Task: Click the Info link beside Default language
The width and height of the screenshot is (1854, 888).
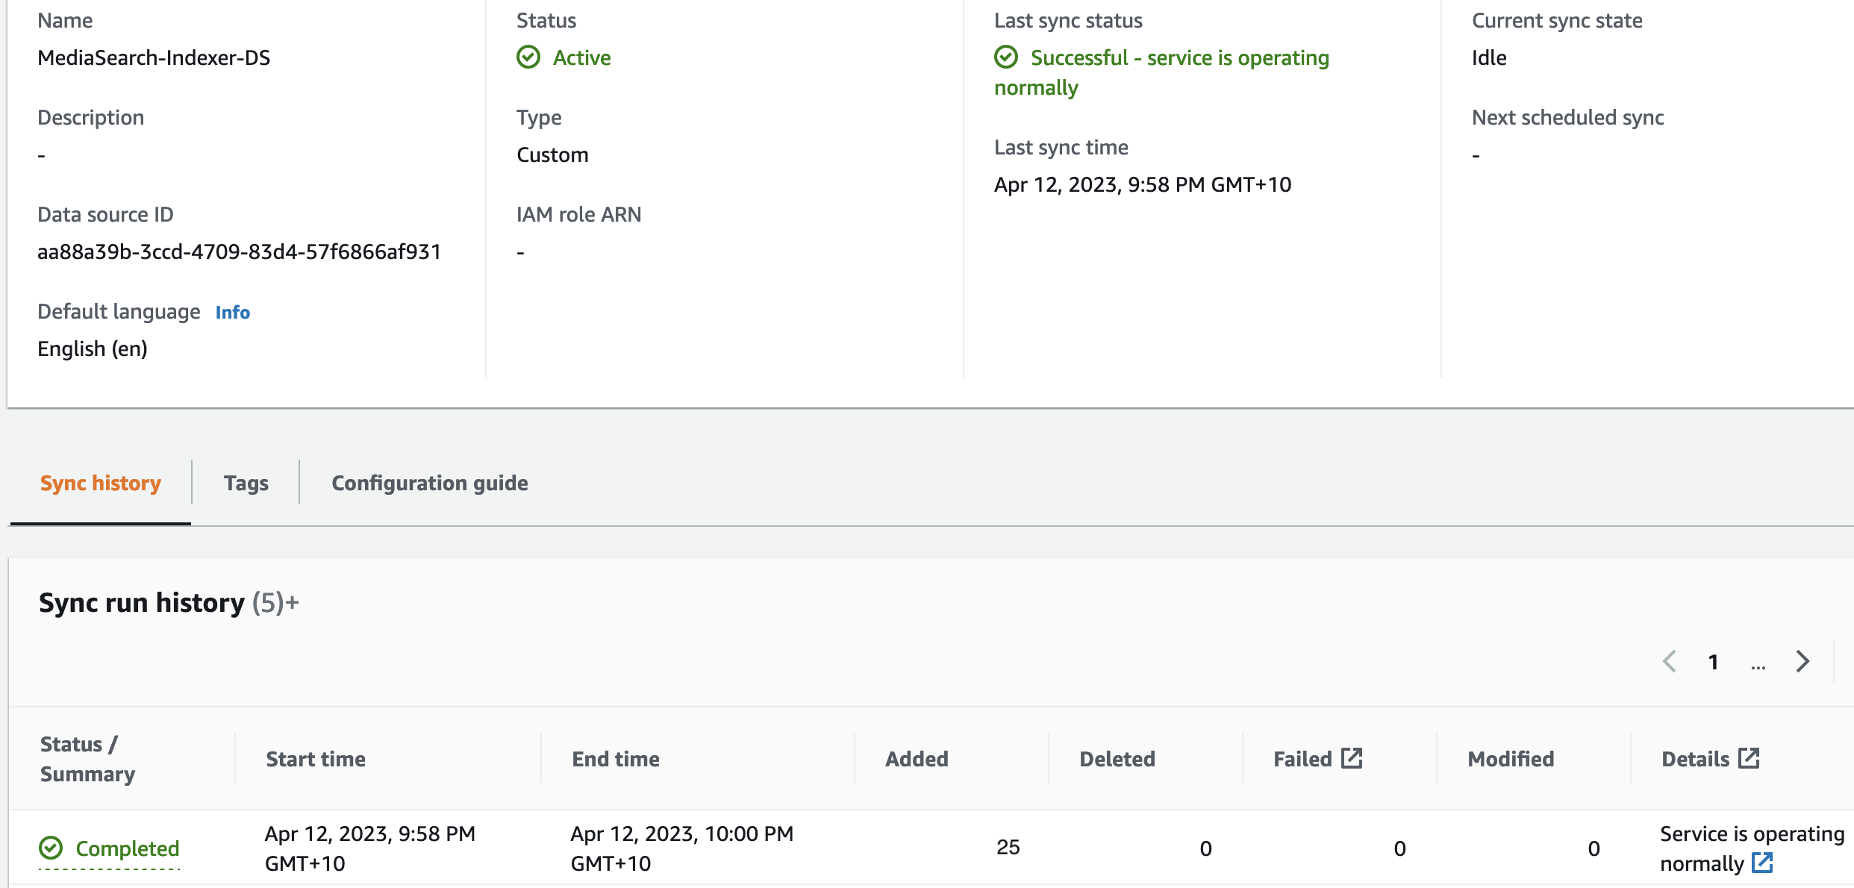Action: (233, 312)
